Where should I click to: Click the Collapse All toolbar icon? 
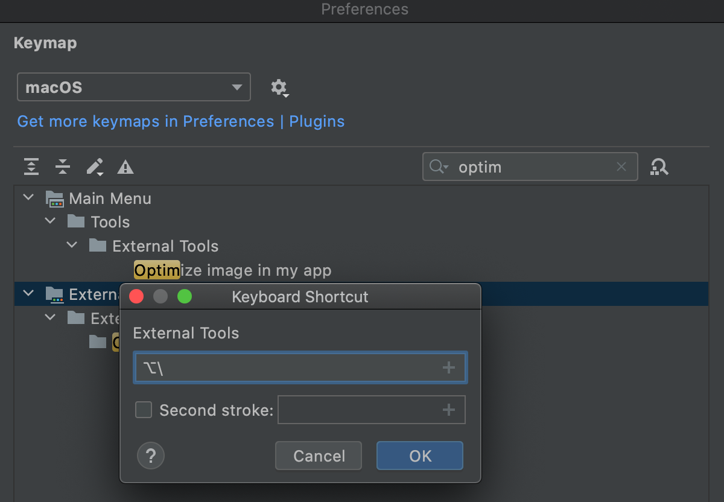[x=63, y=167]
